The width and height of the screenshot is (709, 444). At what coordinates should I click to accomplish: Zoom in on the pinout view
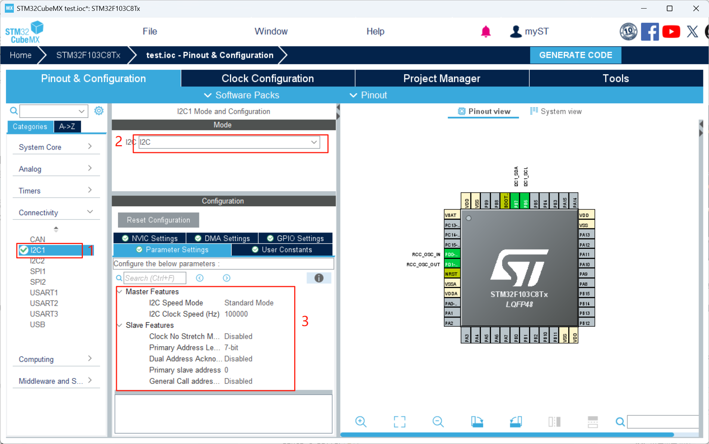(x=361, y=422)
